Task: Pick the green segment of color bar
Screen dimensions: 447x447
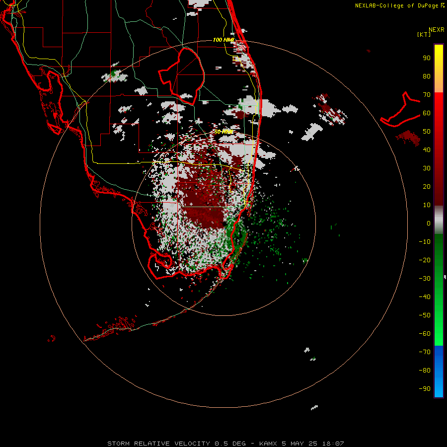Action: 439,290
